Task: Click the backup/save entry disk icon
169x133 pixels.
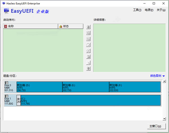Action: coord(88,57)
